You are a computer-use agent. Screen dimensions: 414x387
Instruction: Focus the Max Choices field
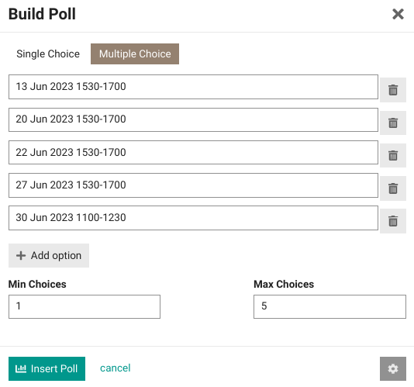click(329, 306)
